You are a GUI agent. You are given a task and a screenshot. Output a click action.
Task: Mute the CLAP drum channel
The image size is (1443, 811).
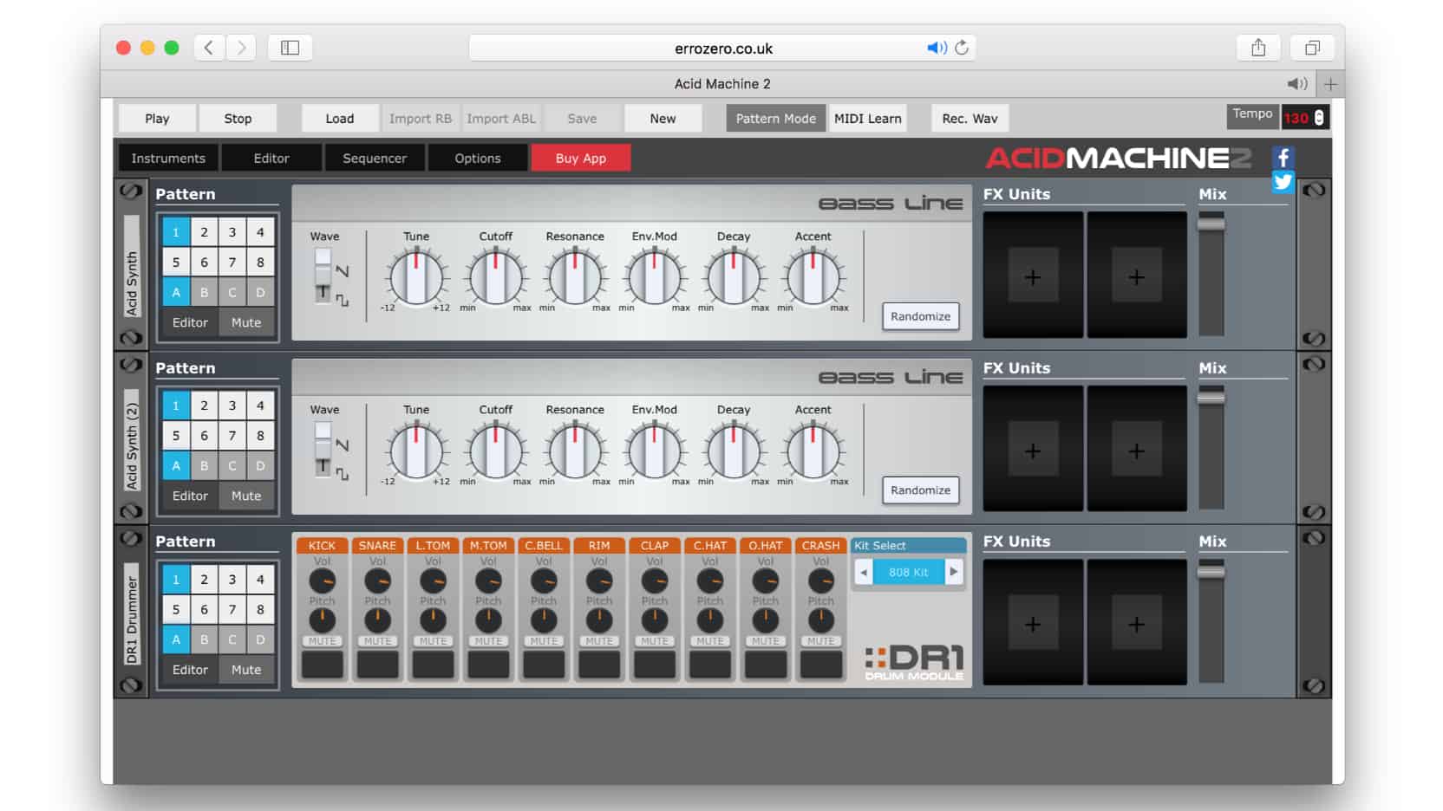pyautogui.click(x=655, y=641)
